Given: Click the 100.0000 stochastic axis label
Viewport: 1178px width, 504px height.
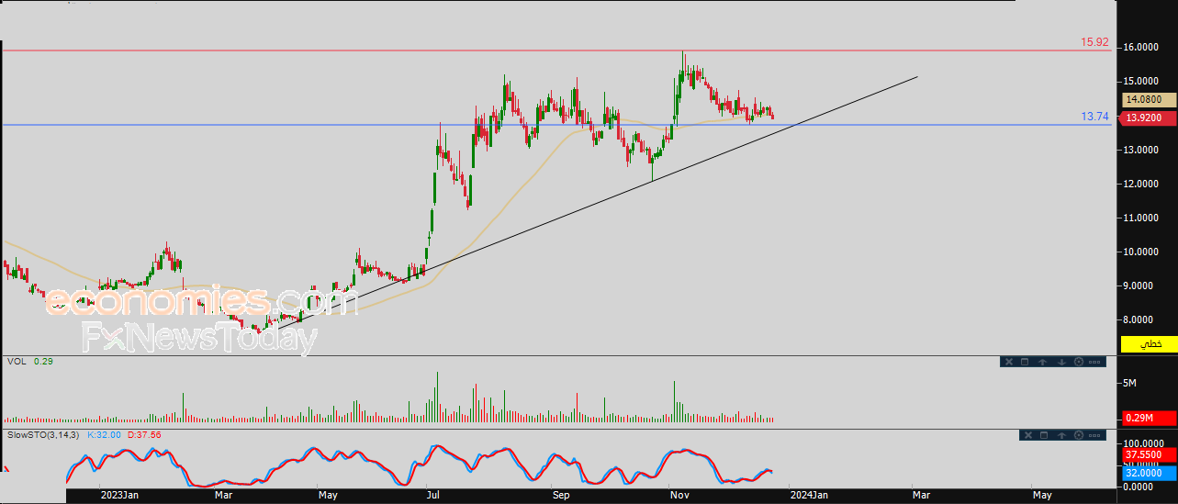Looking at the screenshot, I should click(1144, 443).
